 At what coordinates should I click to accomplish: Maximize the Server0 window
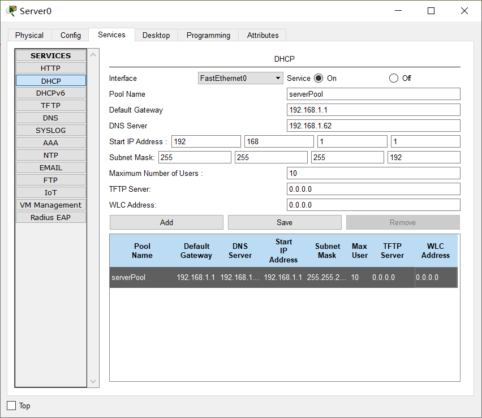click(431, 11)
